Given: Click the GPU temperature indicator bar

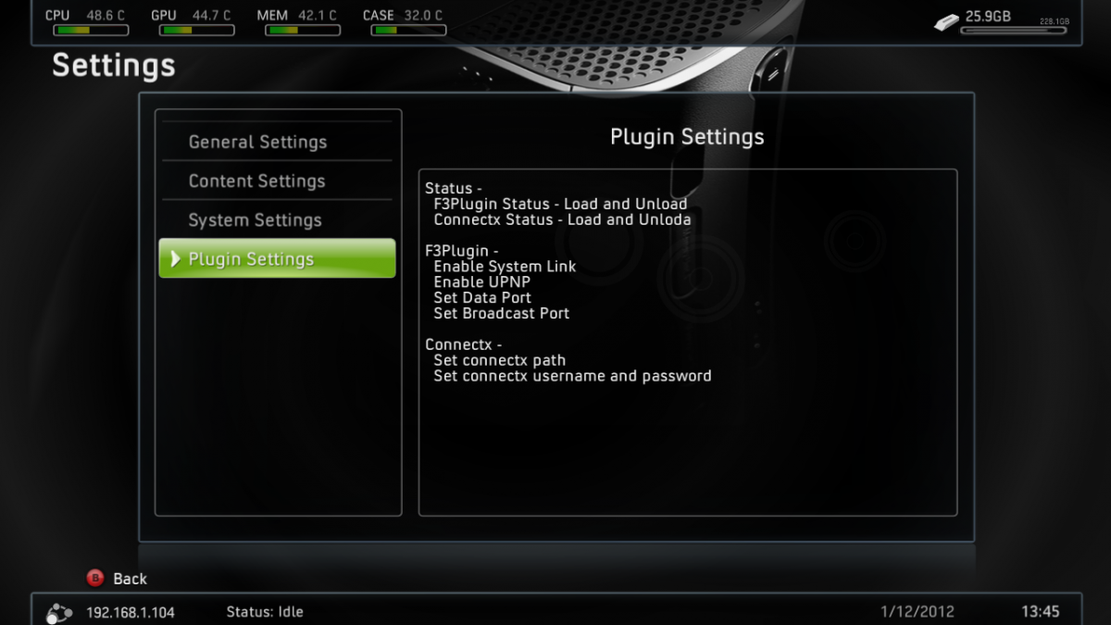Looking at the screenshot, I should 196,31.
